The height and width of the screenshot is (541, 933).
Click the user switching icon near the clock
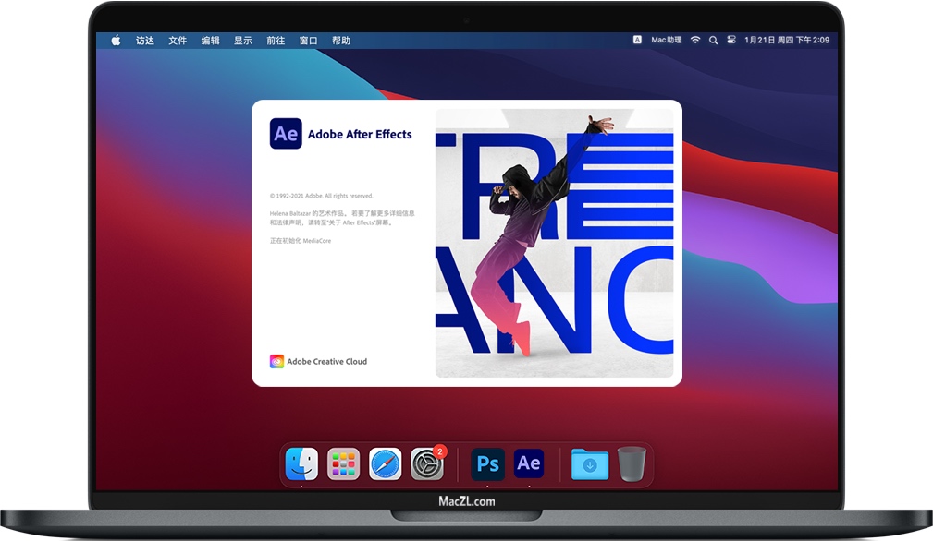733,40
